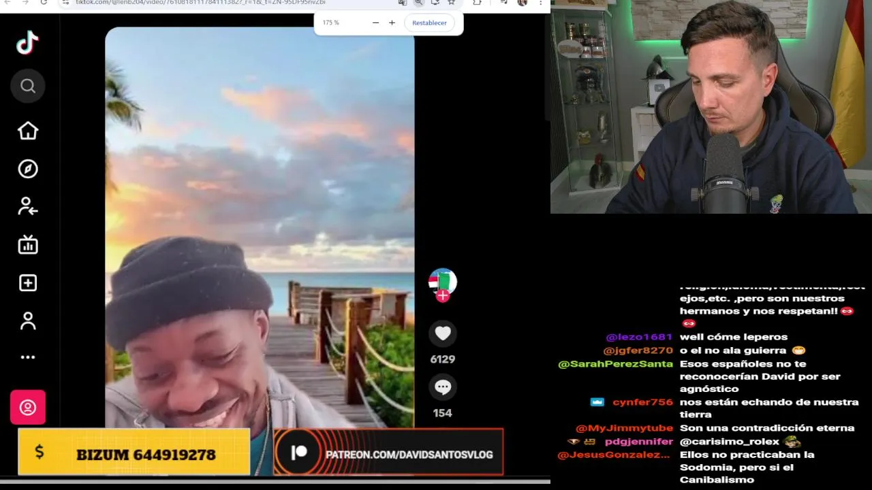Click the 6129 likes count

pyautogui.click(x=443, y=359)
